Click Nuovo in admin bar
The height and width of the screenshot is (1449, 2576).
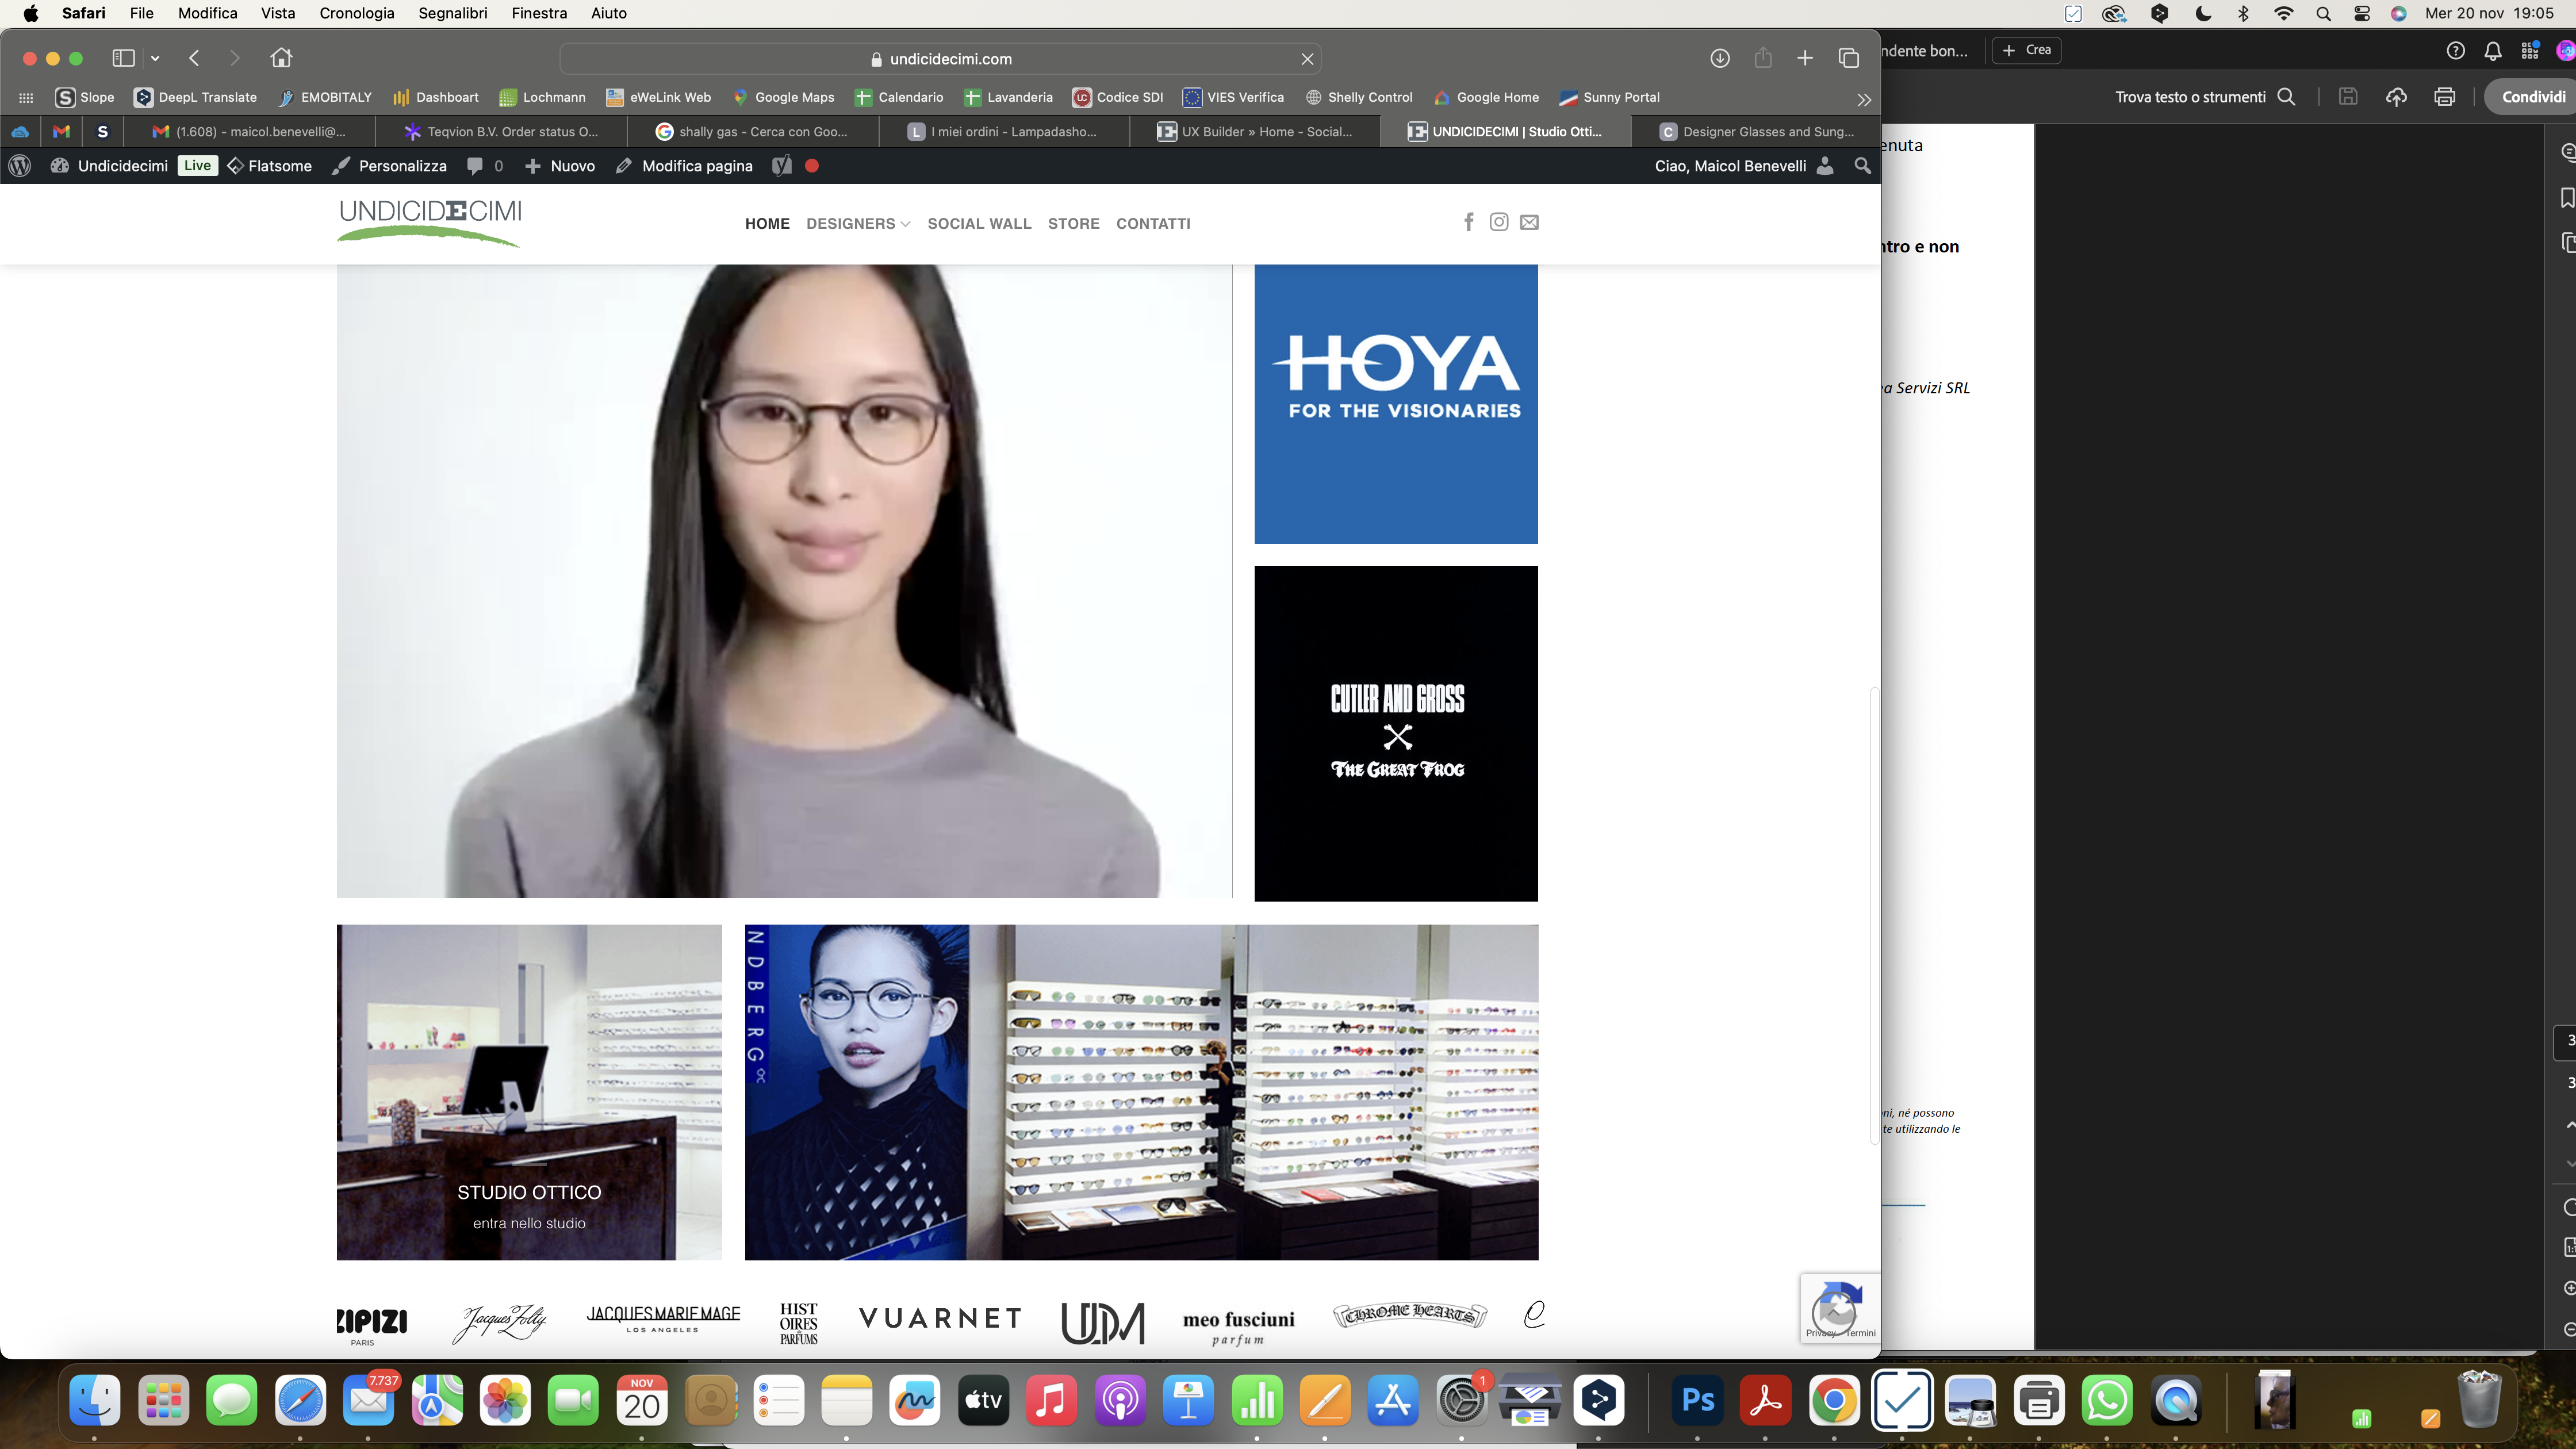point(560,166)
